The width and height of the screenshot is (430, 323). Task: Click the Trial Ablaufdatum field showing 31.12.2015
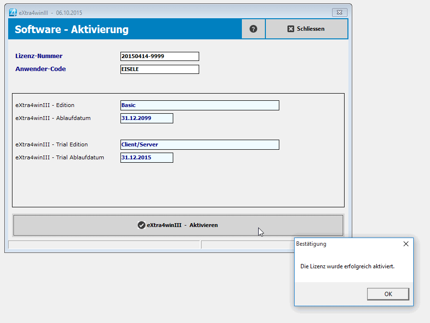point(146,157)
